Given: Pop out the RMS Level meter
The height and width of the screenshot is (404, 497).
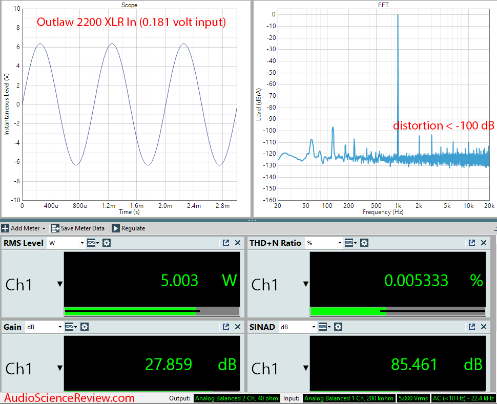Looking at the screenshot, I should [225, 243].
